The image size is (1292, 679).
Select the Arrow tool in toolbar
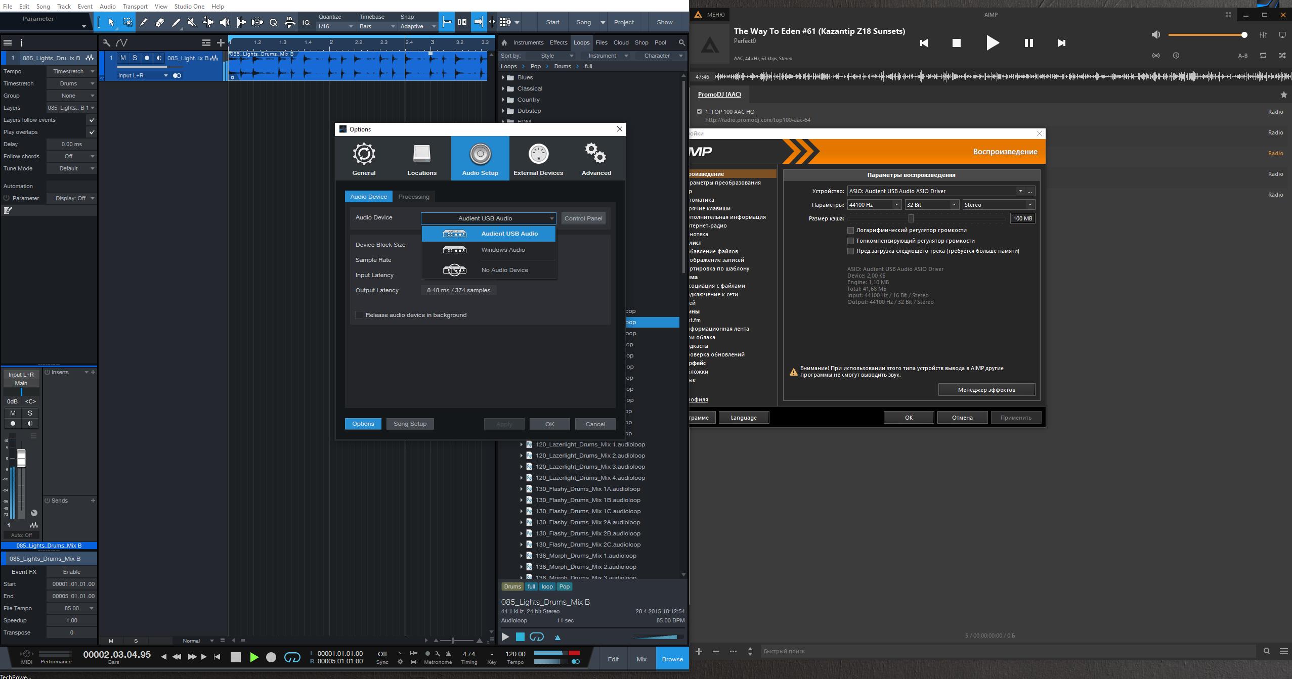(111, 22)
